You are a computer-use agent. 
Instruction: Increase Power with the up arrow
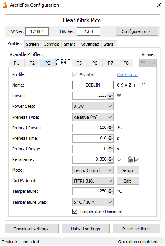point(110,94)
